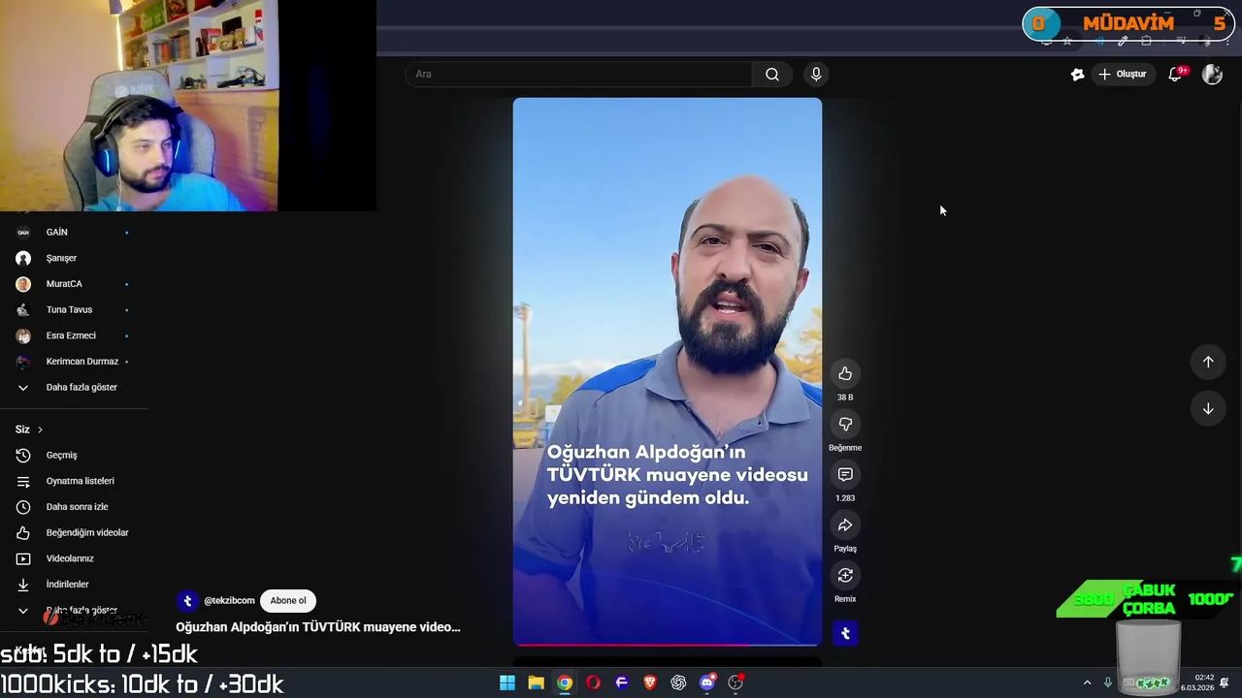Open Opera from the taskbar
Screen dimensions: 1242x698
pyautogui.click(x=593, y=682)
